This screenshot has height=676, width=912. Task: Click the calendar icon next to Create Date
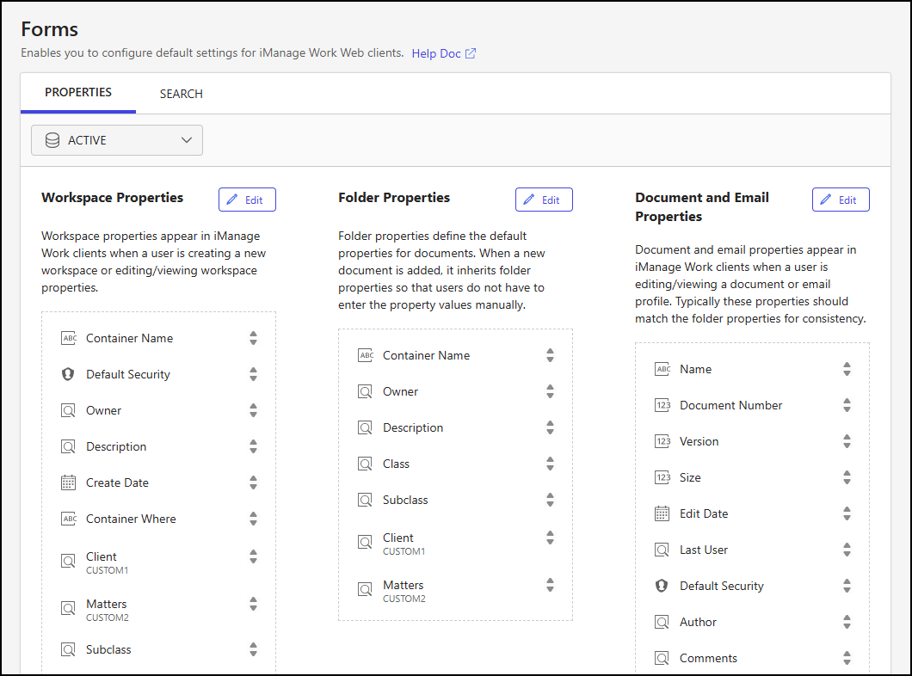(68, 482)
